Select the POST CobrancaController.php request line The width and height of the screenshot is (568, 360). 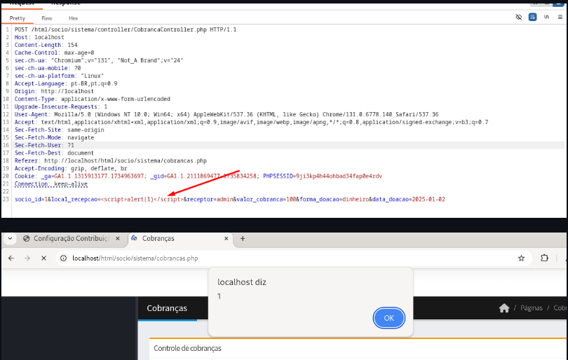(x=126, y=29)
